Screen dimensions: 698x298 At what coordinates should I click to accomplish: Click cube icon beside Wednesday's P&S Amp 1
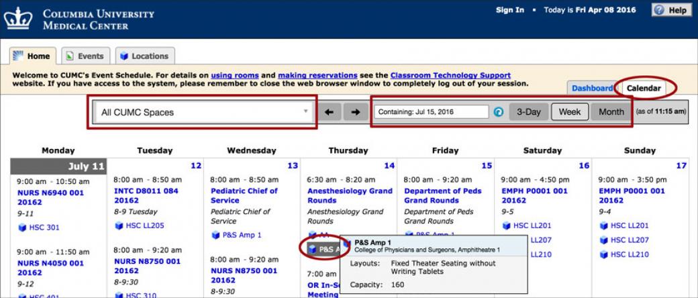[x=215, y=235]
